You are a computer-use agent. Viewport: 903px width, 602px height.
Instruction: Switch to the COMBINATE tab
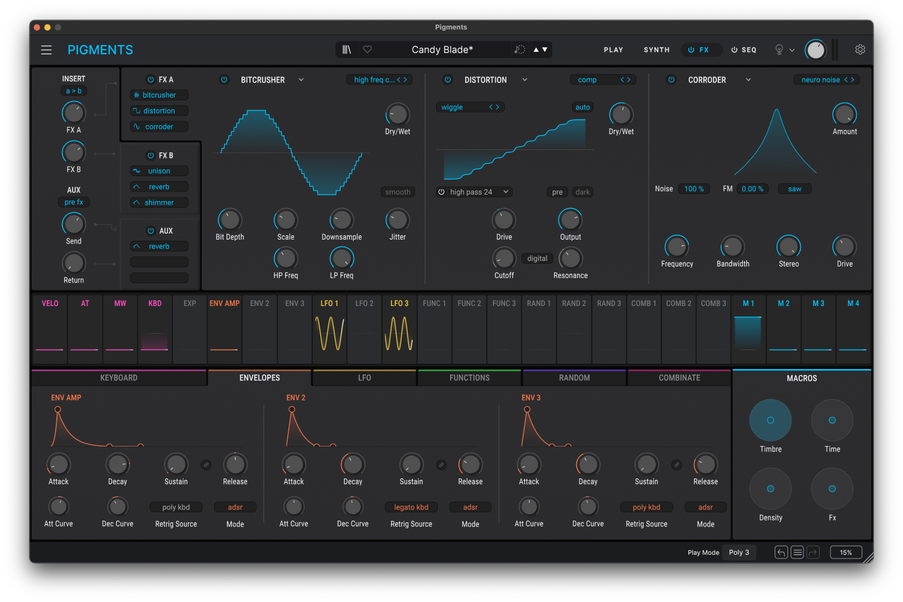pos(679,377)
